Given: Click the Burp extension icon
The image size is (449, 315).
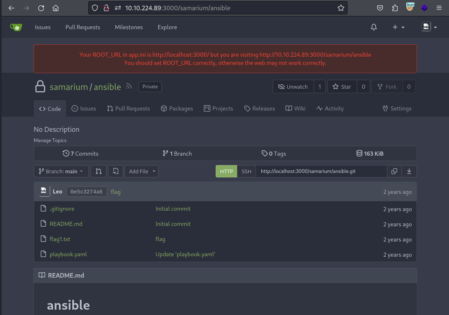Looking at the screenshot, I should pyautogui.click(x=410, y=7).
